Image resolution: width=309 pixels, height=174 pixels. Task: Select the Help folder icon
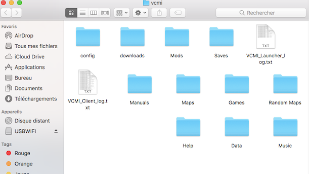tap(188, 127)
